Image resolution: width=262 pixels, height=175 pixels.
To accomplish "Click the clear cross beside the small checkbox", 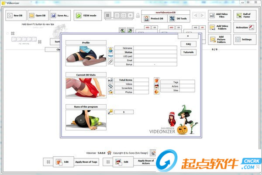I will 13,34.
